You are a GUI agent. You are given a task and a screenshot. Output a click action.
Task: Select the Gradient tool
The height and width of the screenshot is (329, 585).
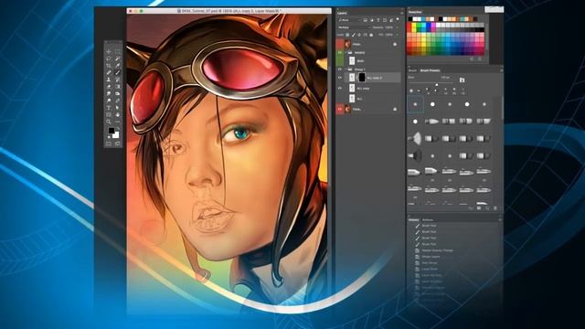[117, 86]
